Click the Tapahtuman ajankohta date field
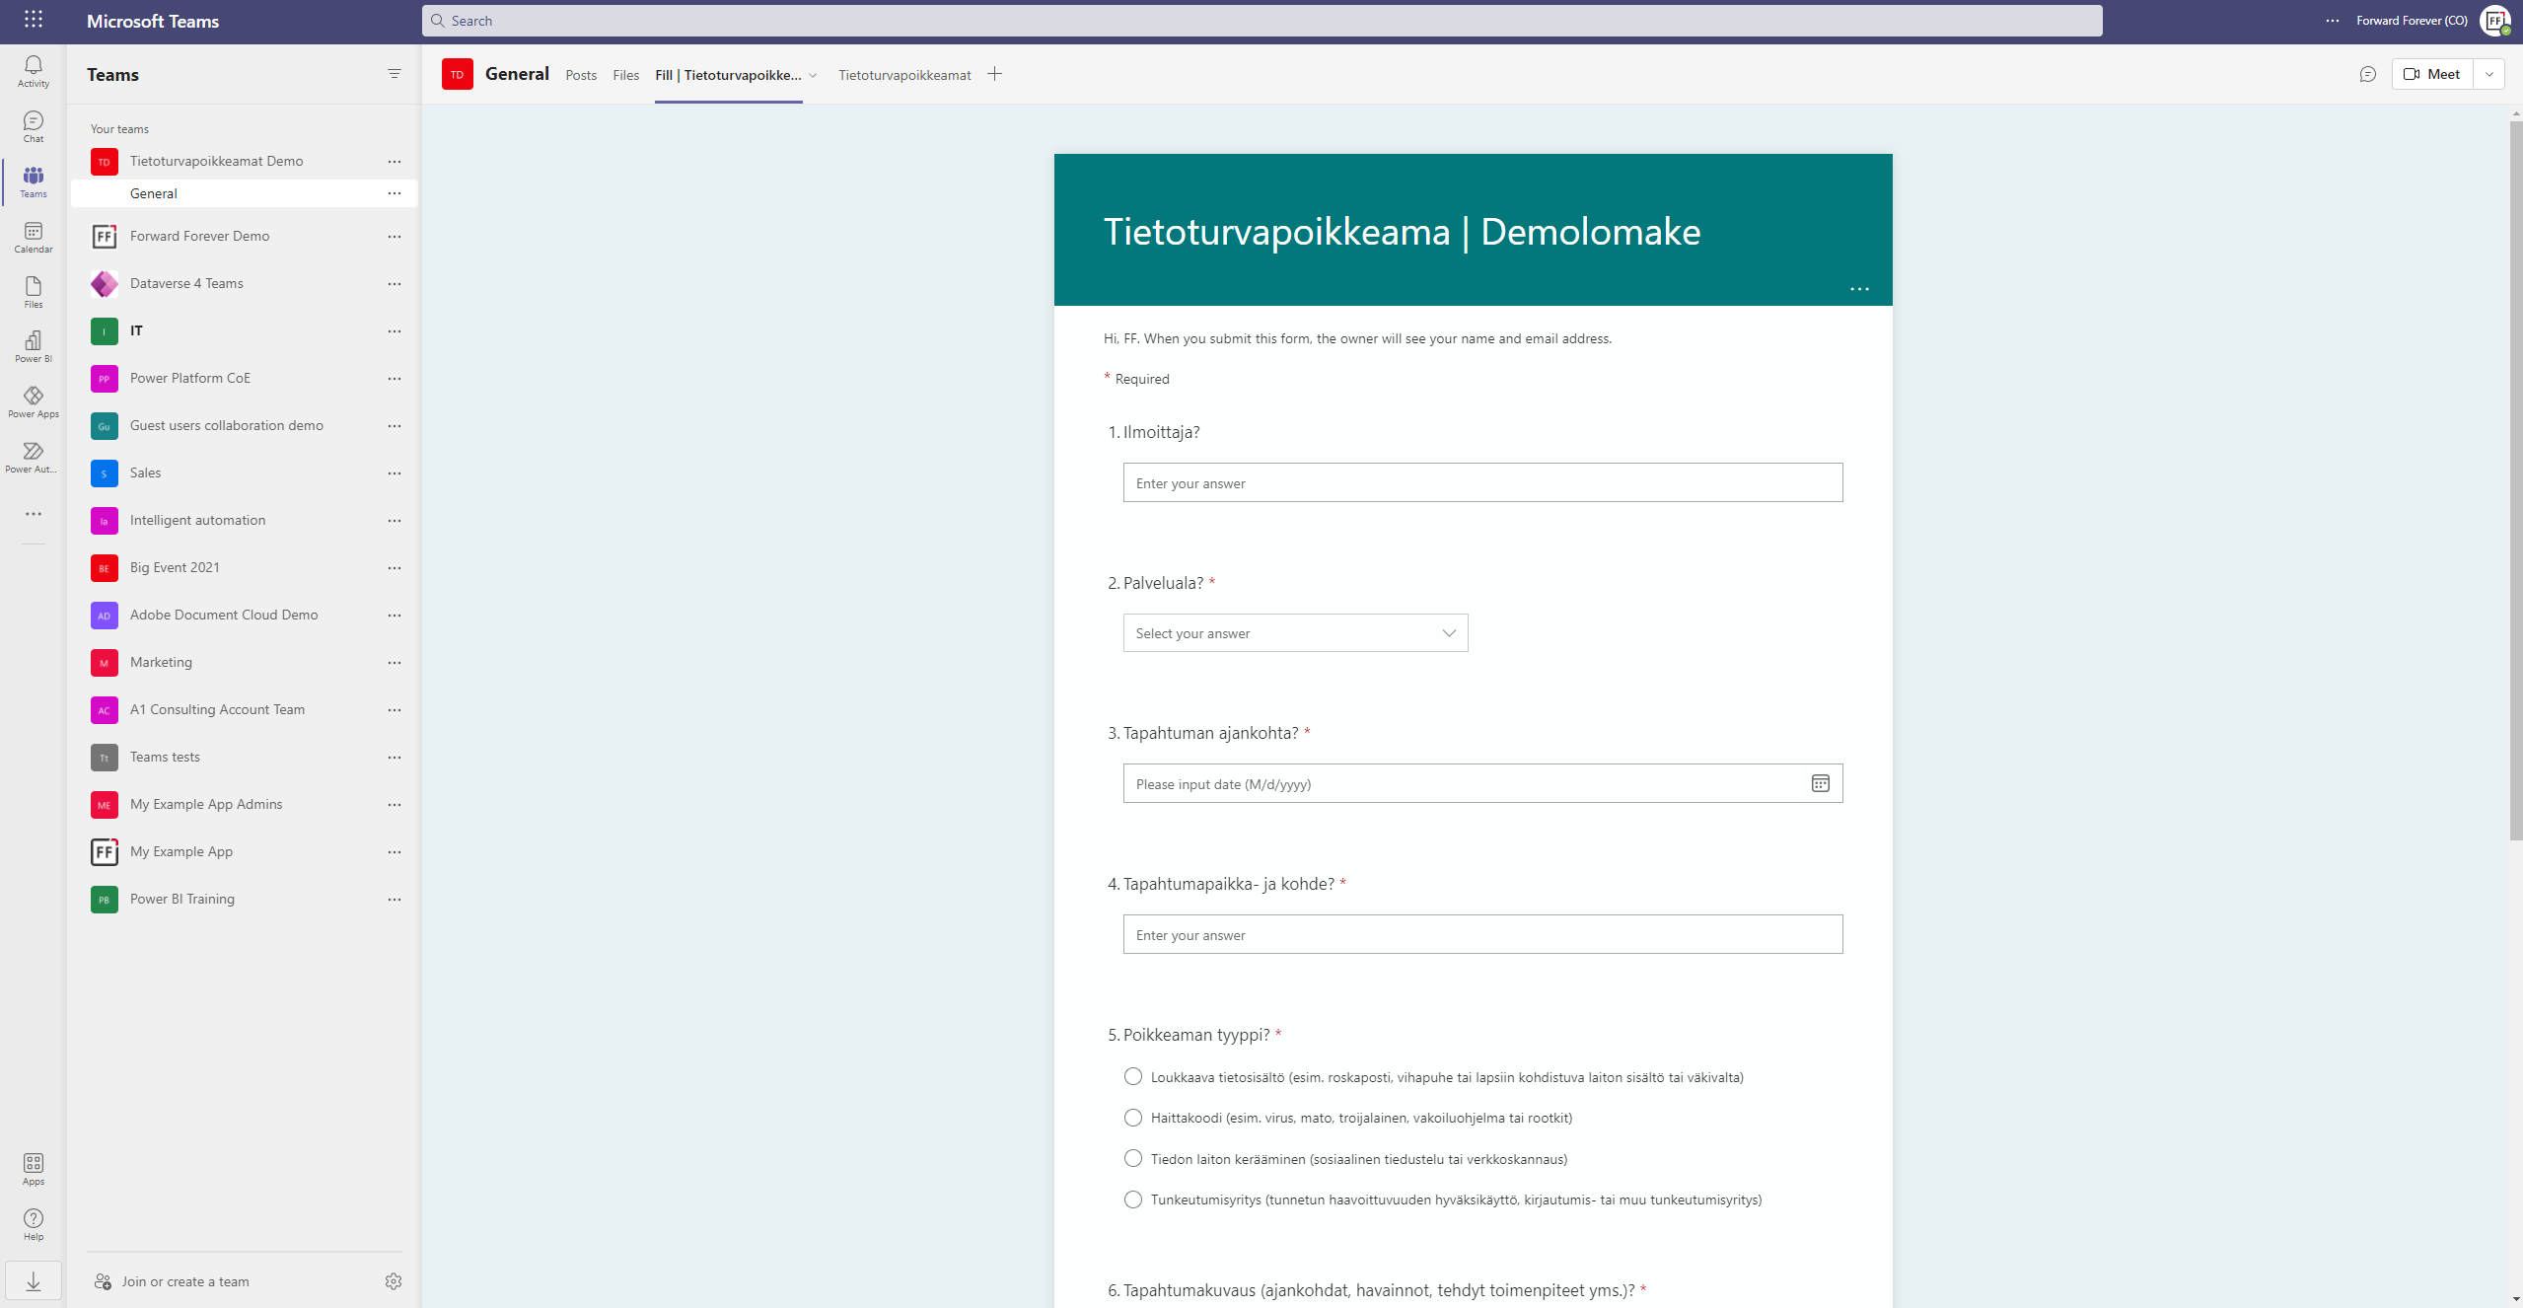This screenshot has height=1308, width=2523. coord(1482,783)
